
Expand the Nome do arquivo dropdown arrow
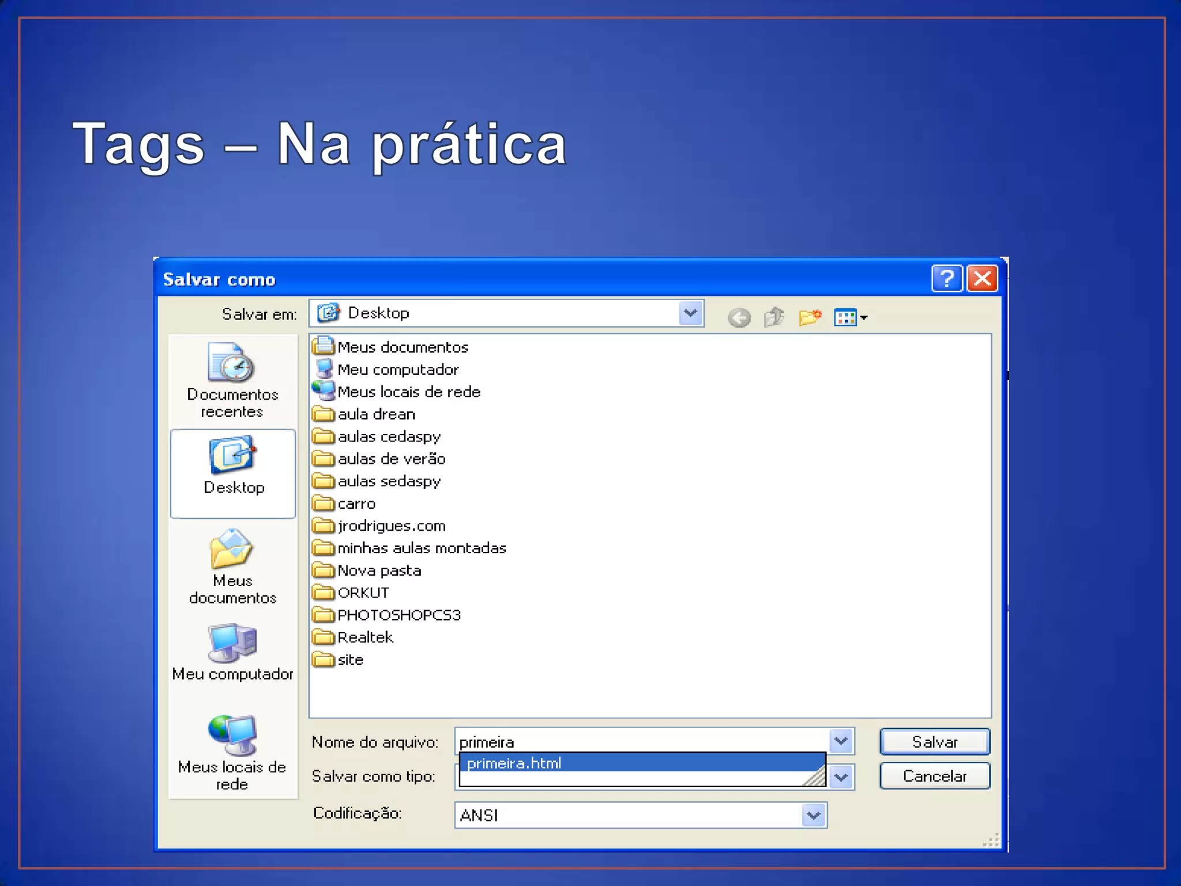point(841,741)
